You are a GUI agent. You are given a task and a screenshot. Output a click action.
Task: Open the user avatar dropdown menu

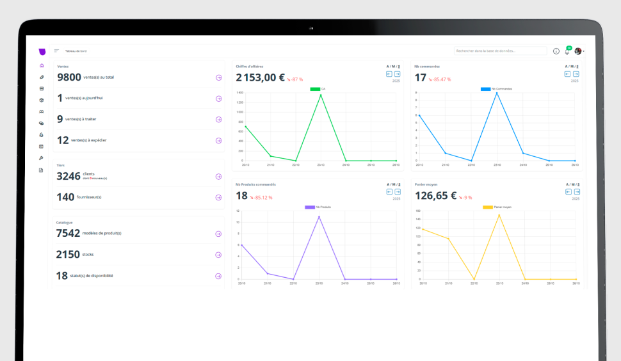(579, 51)
